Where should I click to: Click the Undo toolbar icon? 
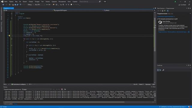pyautogui.click(x=20, y=5)
